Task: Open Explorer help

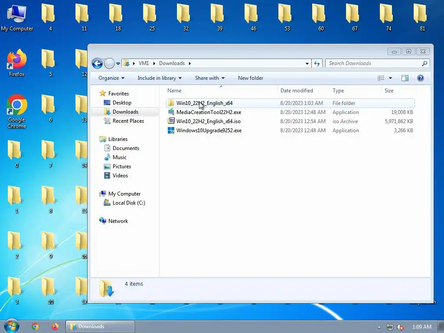Action: click(x=421, y=78)
